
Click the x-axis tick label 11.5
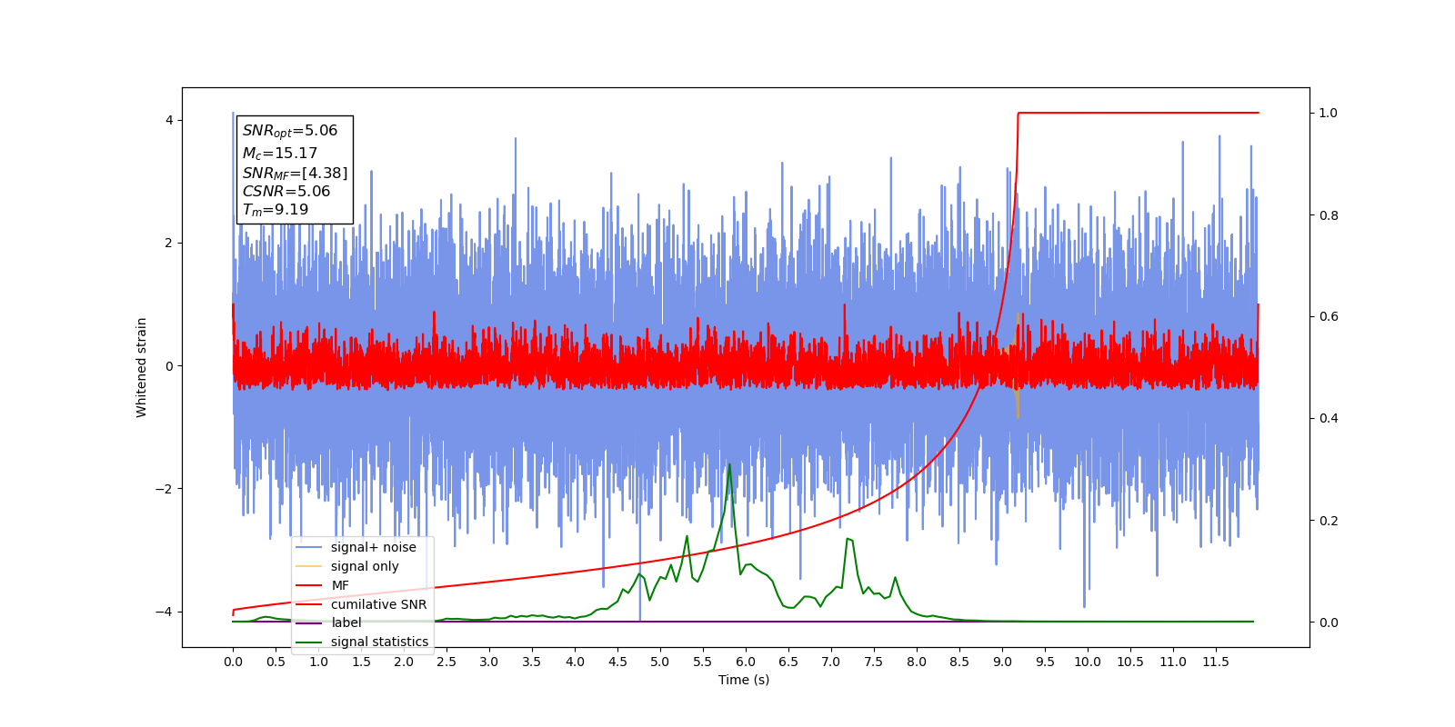pyautogui.click(x=1216, y=662)
